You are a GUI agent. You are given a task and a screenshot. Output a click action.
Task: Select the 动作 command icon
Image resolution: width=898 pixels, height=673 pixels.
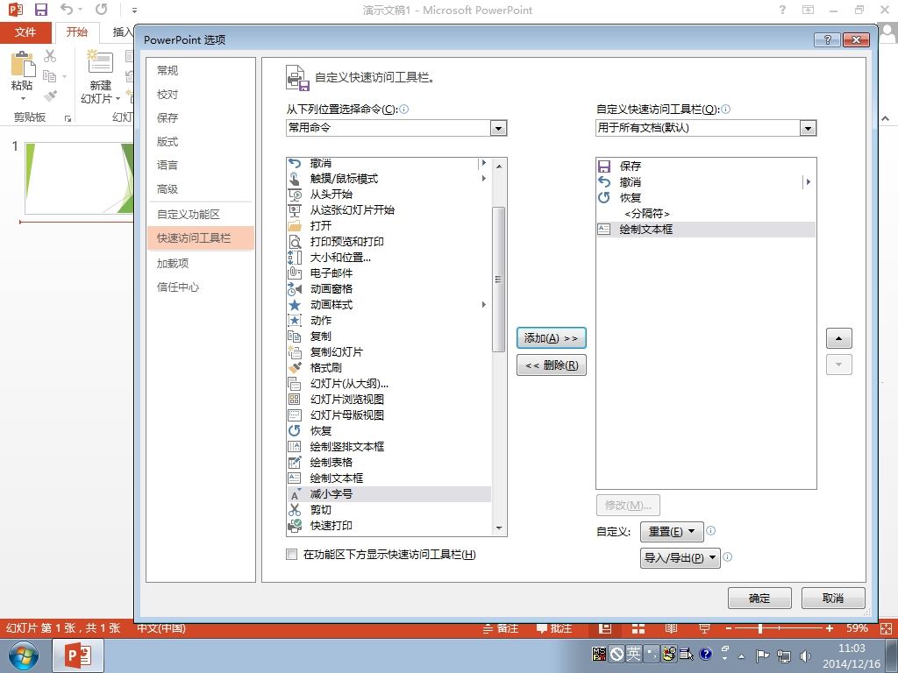(x=295, y=321)
